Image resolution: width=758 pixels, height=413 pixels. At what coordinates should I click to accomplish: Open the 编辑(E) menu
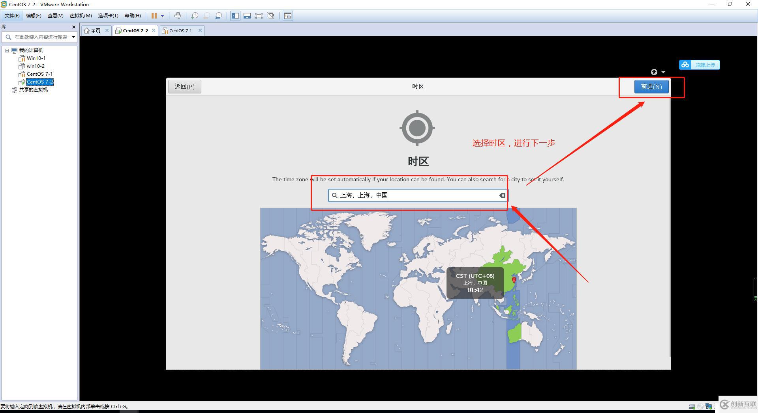point(34,16)
